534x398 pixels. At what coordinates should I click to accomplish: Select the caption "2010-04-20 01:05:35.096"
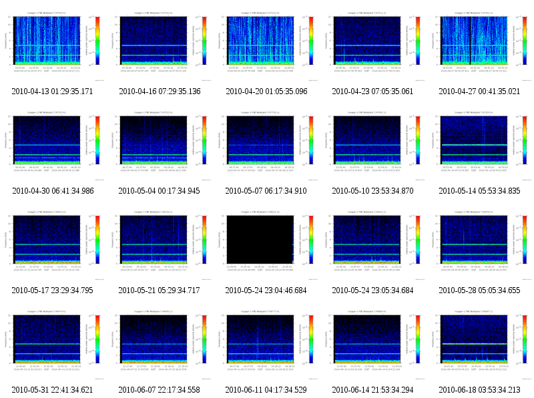tap(266, 91)
